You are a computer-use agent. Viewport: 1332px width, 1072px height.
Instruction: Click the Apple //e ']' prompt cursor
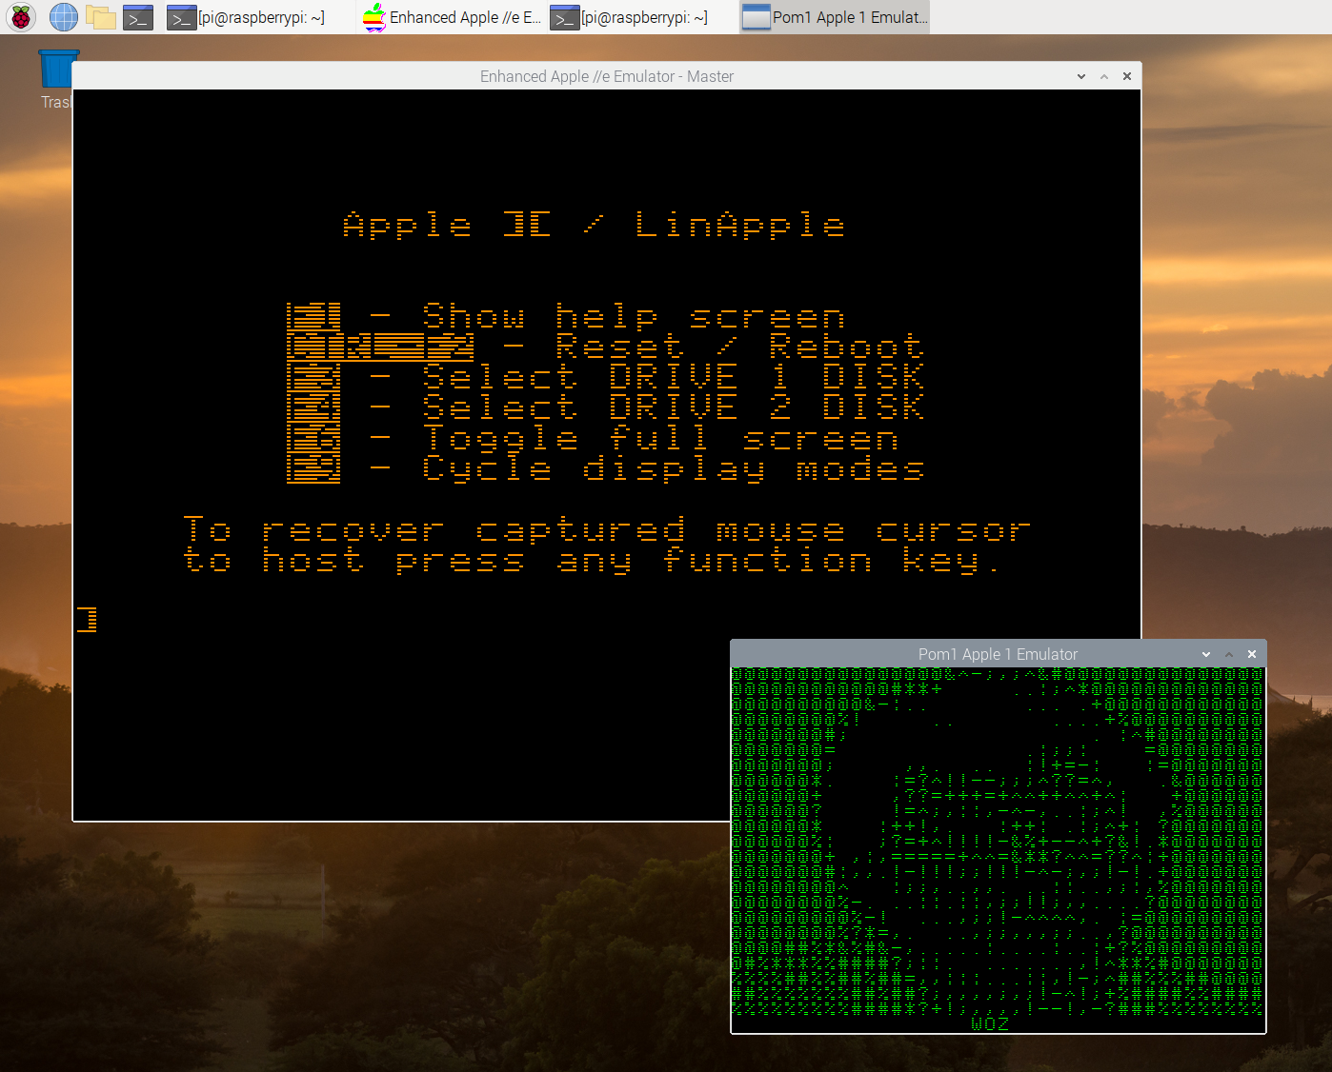tap(88, 620)
